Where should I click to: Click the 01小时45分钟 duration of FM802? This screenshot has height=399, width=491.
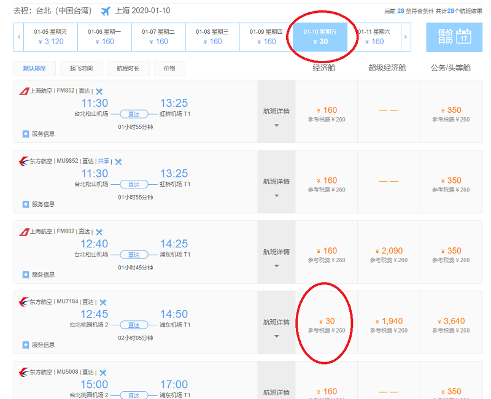tap(135, 268)
